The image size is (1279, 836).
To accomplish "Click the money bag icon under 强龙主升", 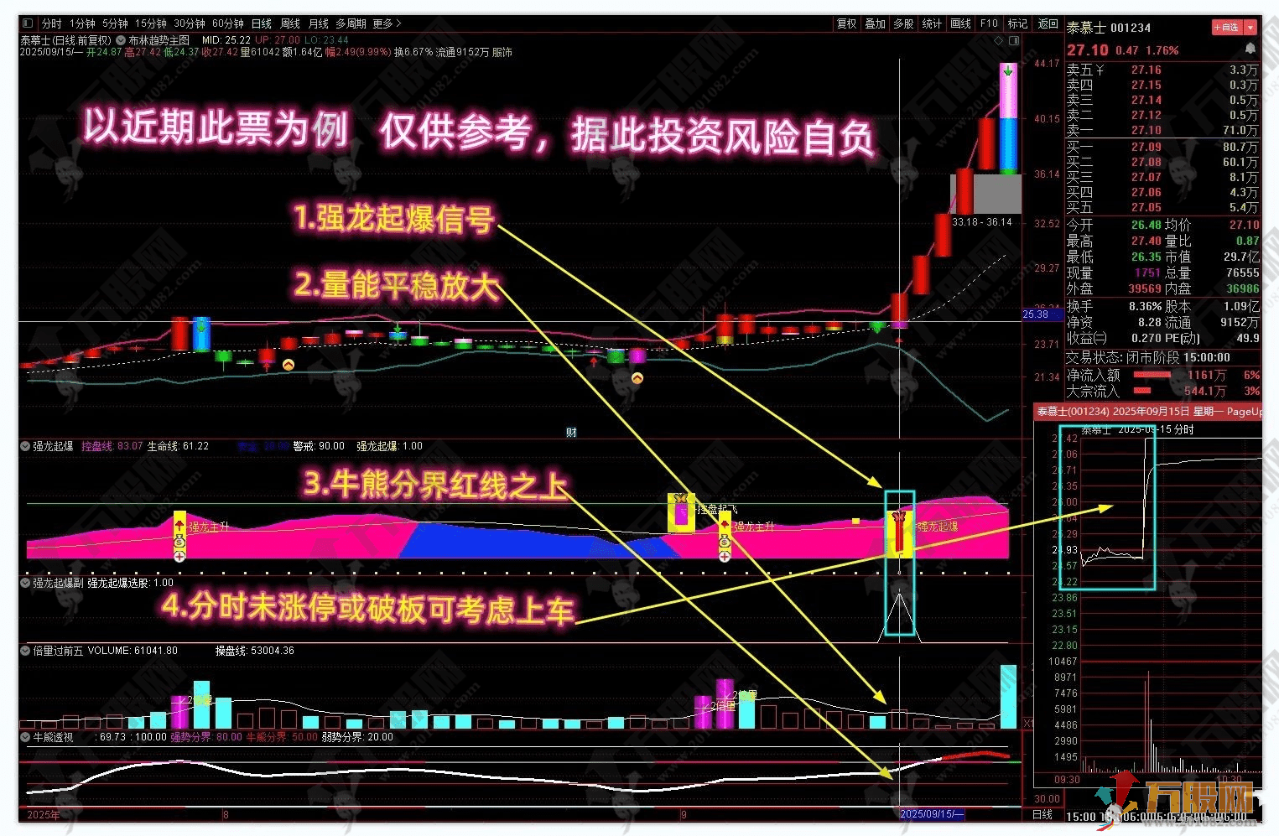I will [x=179, y=543].
